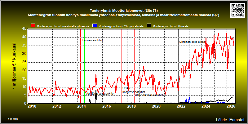Click y-axis value 10
248x124 pixels.
click(24, 87)
